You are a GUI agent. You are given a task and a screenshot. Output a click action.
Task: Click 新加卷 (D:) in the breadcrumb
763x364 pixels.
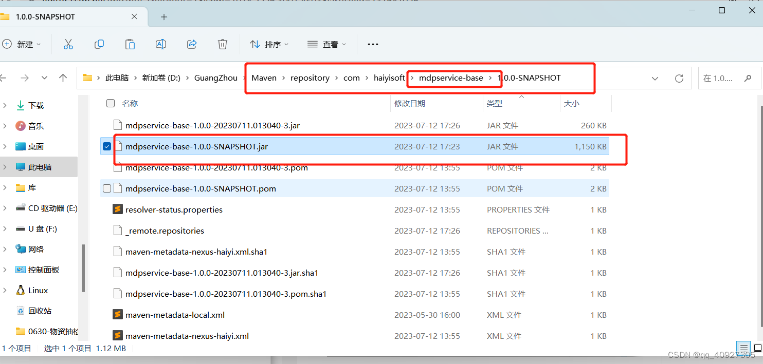click(x=161, y=78)
